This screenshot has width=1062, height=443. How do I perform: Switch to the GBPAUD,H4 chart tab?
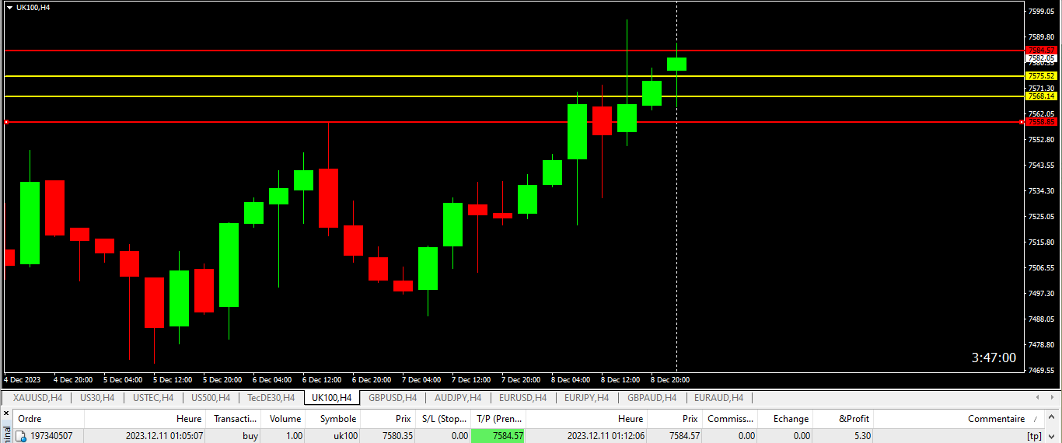click(652, 398)
